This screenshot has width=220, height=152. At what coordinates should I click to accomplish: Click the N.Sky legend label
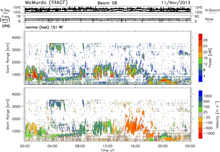pyautogui.click(x=5, y=10)
